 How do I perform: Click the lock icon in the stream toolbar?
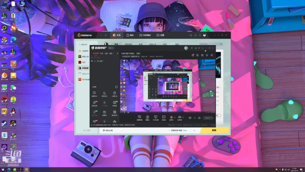197,55
